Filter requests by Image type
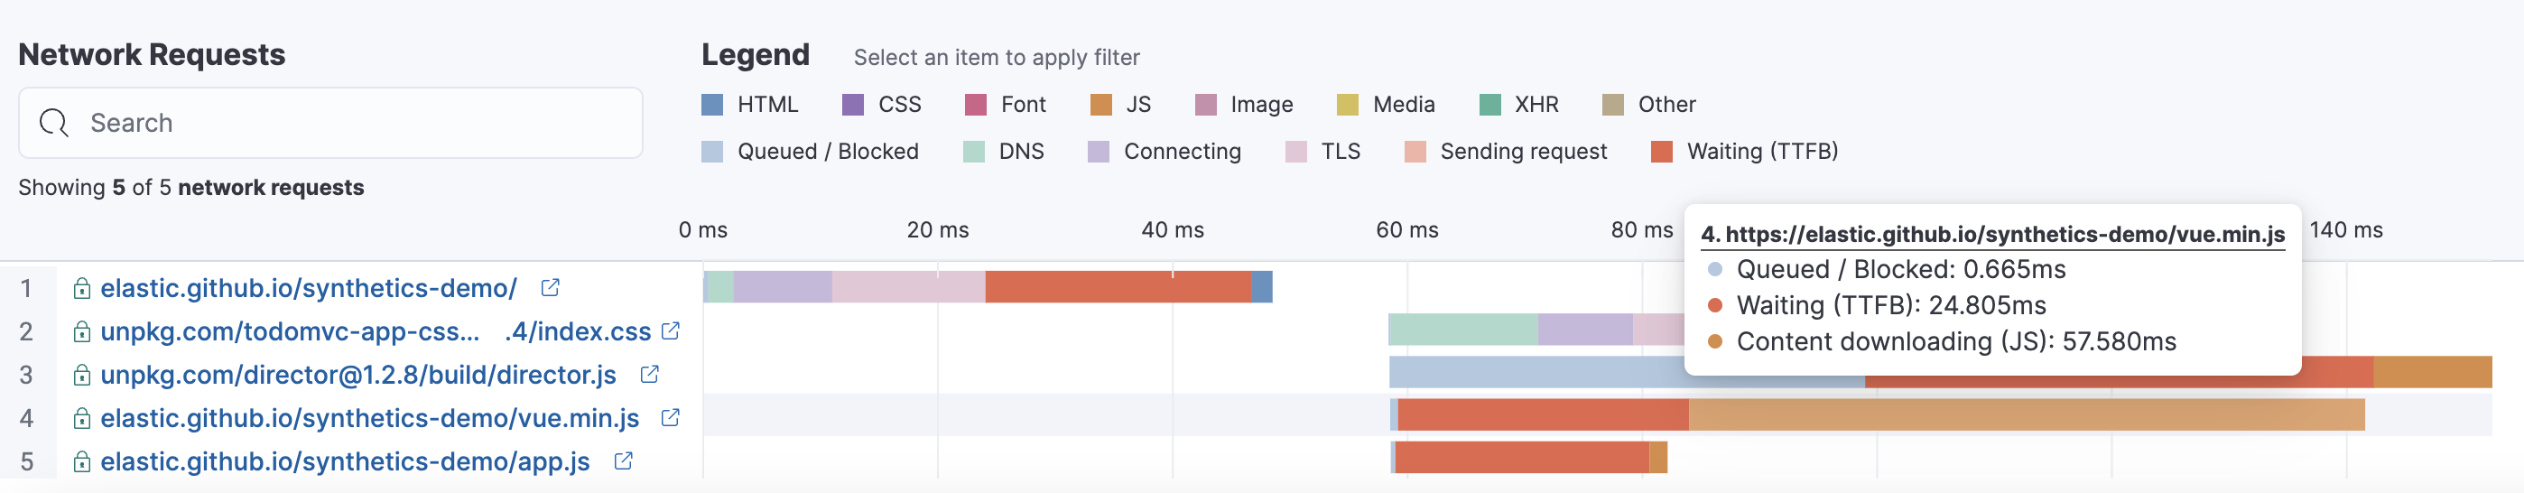The height and width of the screenshot is (493, 2524). point(1244,104)
